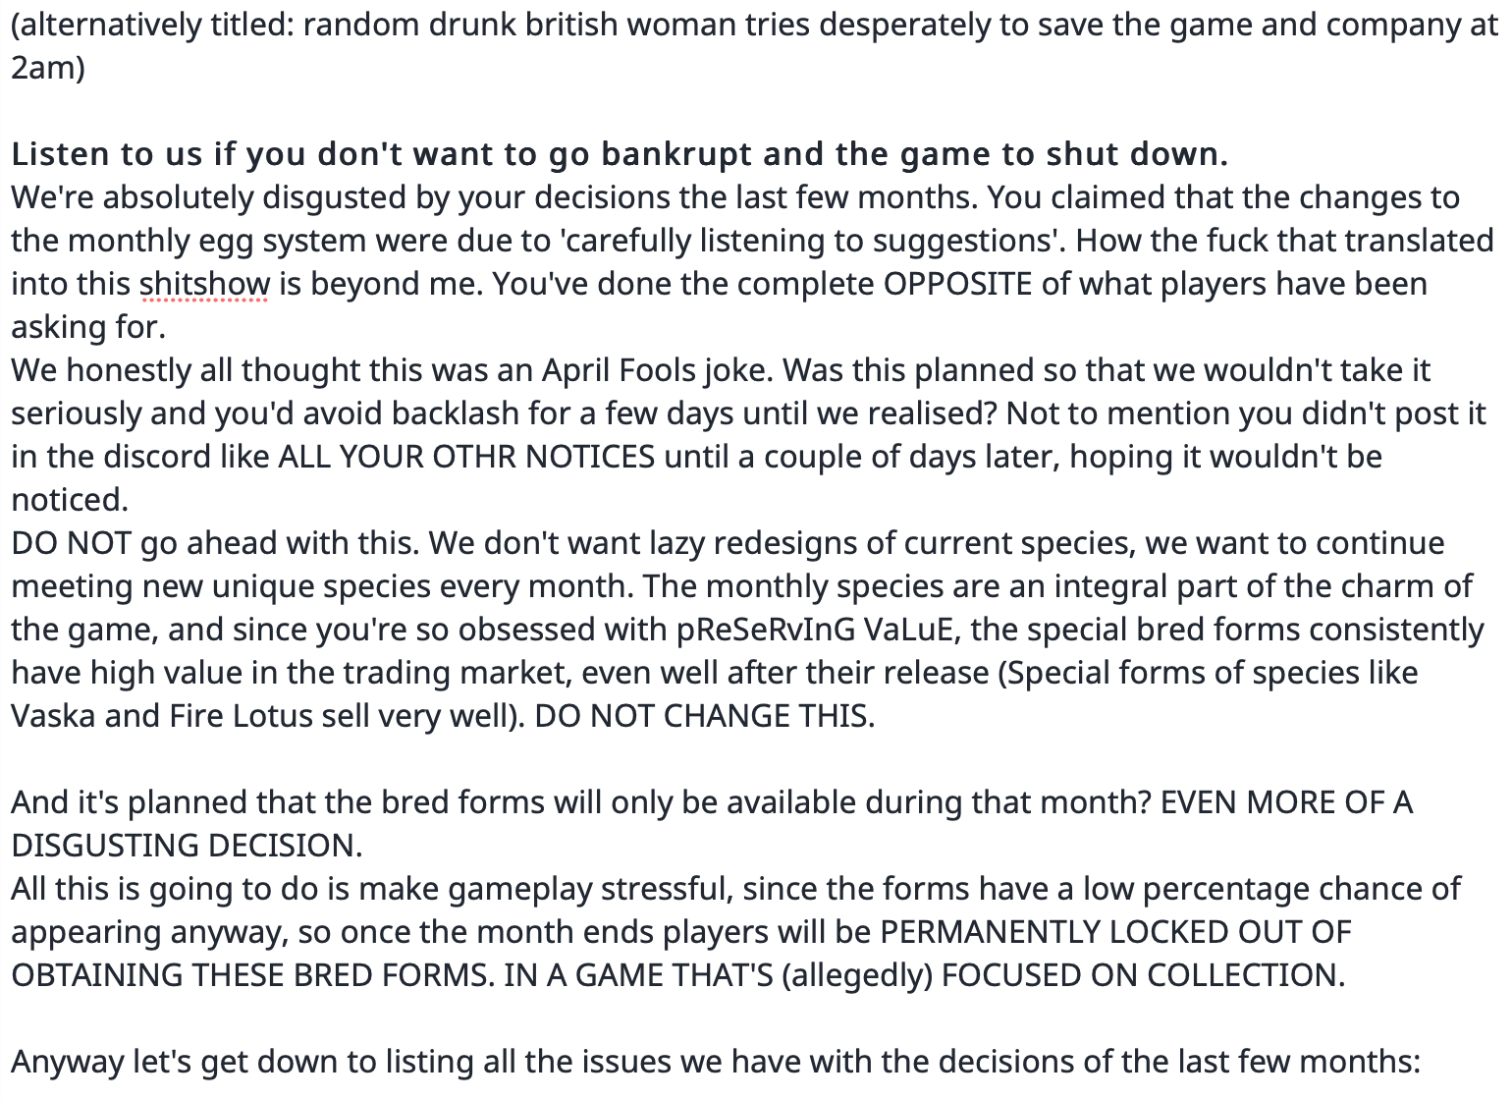This screenshot has height=1100, width=1512.
Task: Click the bold 'Listen to us' heading line
Action: pyautogui.click(x=620, y=153)
